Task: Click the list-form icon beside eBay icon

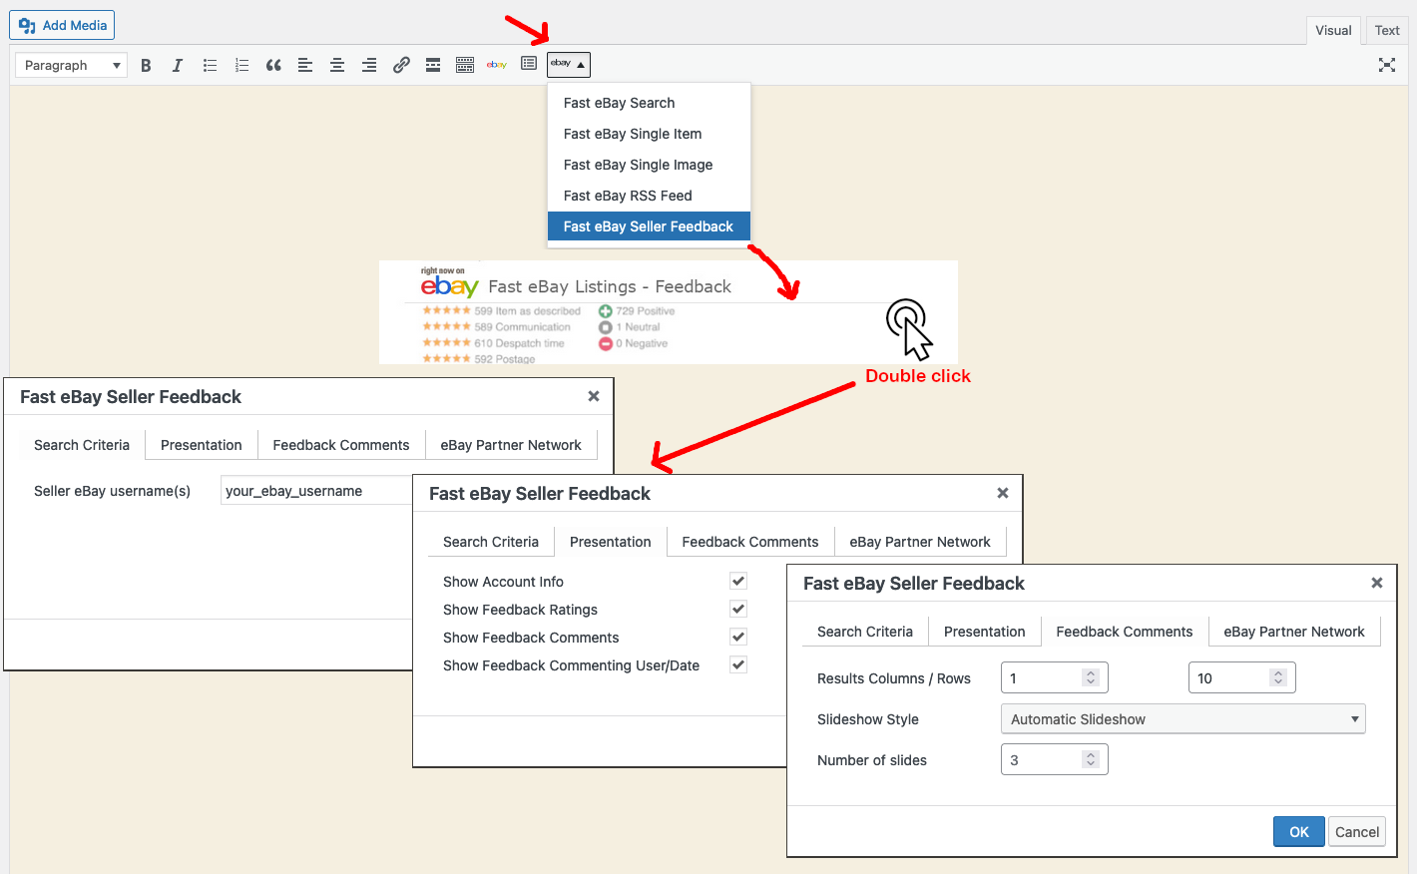Action: coord(529,64)
